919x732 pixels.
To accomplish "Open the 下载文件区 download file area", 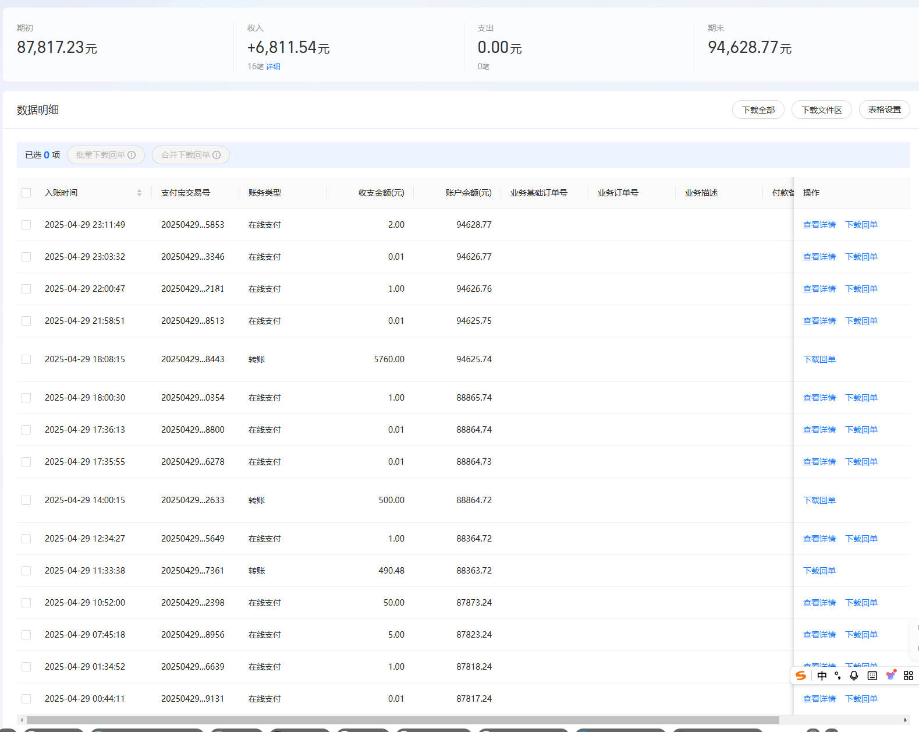I will [821, 110].
